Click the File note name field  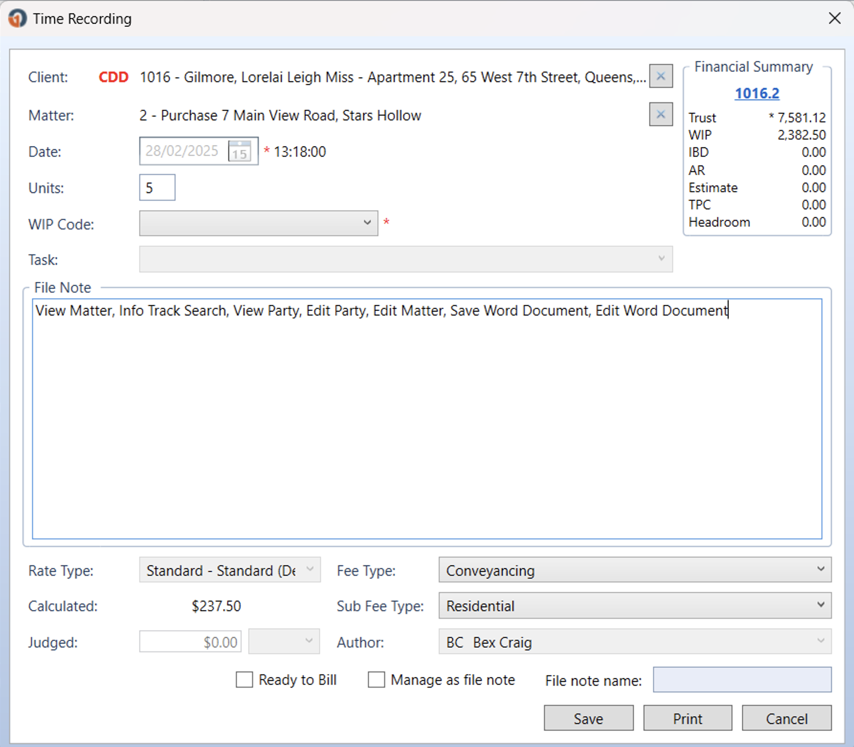(x=742, y=680)
